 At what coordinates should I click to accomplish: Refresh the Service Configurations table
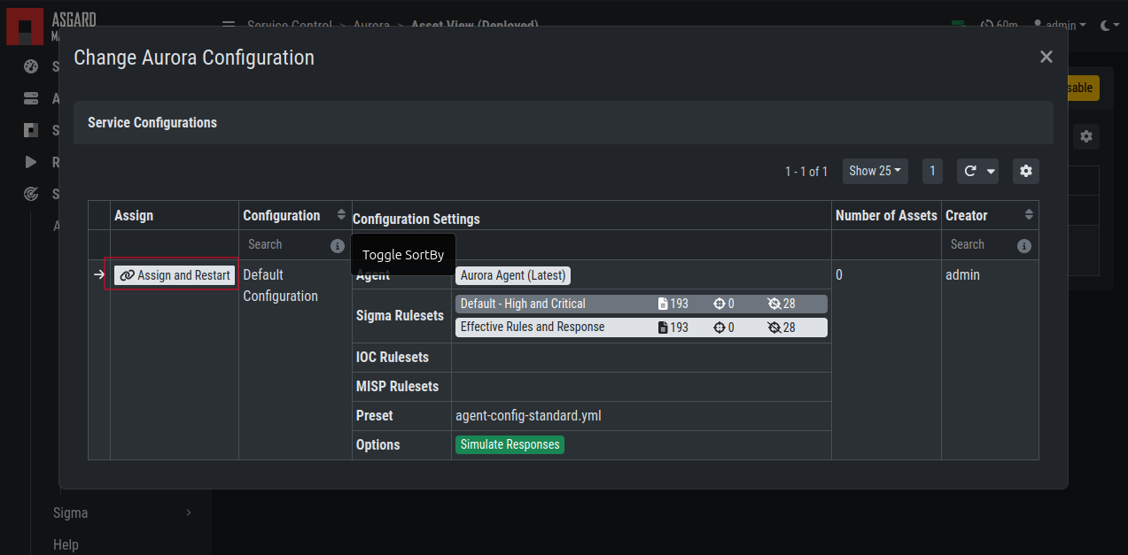pyautogui.click(x=969, y=171)
